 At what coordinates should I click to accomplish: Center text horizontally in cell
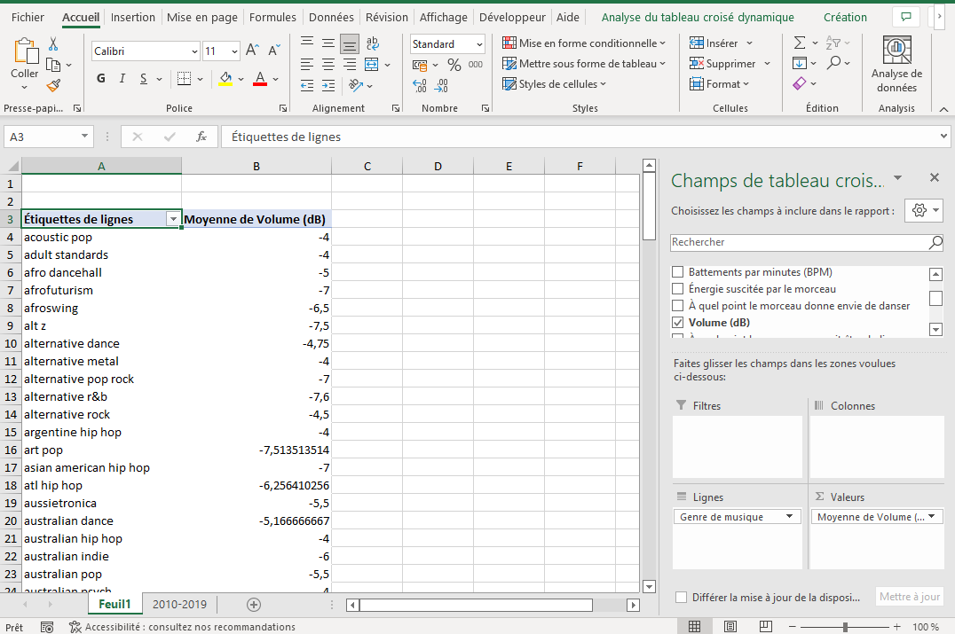328,64
